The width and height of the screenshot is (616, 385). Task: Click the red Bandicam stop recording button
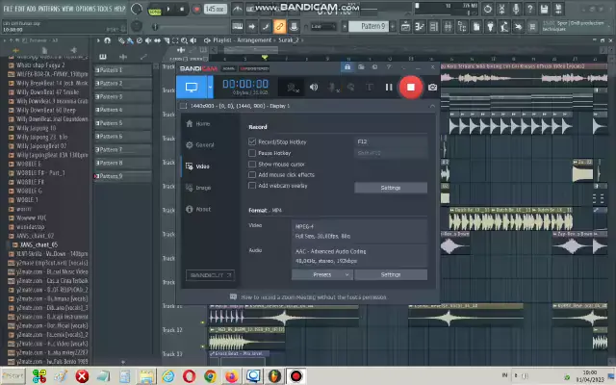pyautogui.click(x=411, y=87)
